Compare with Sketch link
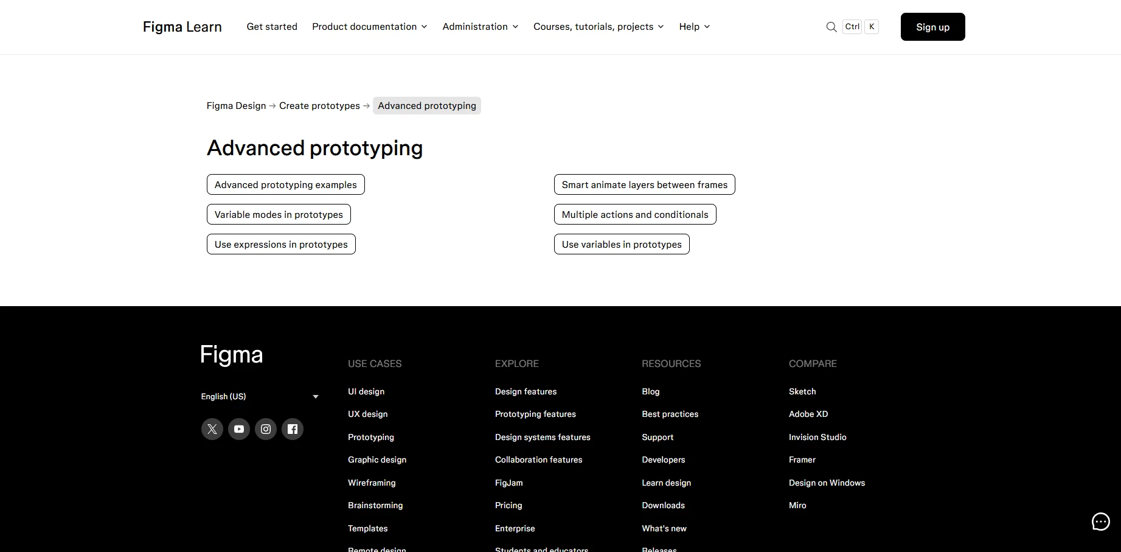Viewport: 1121px width, 552px height. pos(802,391)
